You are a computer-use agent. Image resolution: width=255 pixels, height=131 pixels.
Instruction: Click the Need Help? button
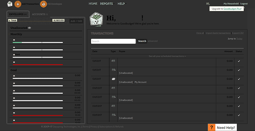click(x=226, y=127)
